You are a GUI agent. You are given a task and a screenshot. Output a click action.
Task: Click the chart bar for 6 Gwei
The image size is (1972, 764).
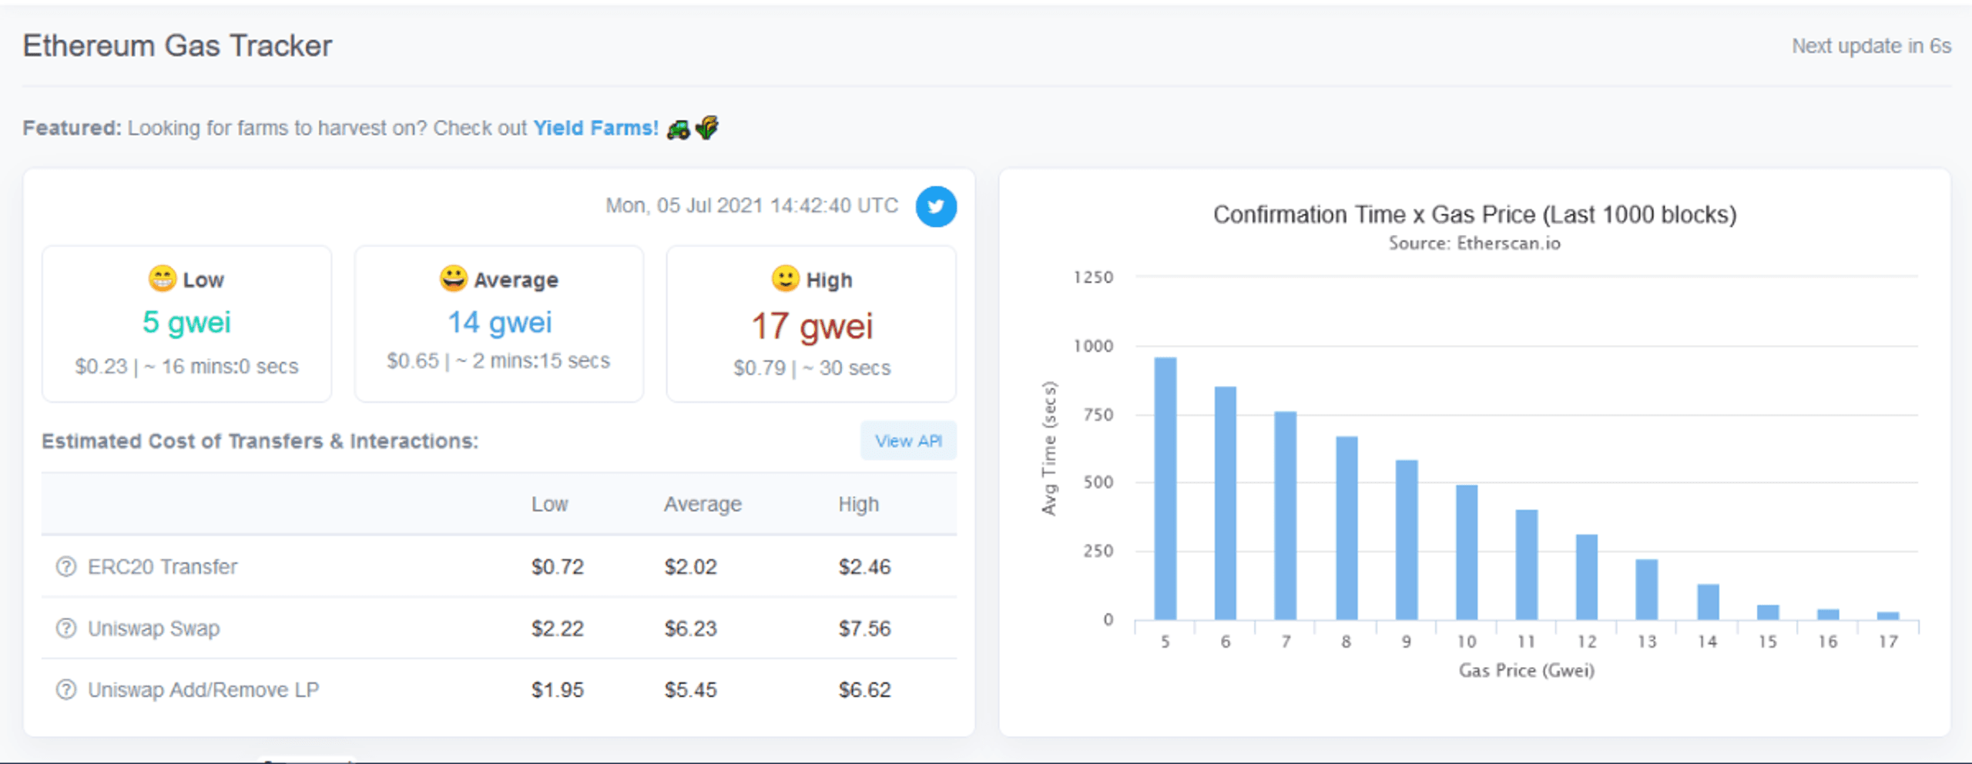pos(1226,503)
